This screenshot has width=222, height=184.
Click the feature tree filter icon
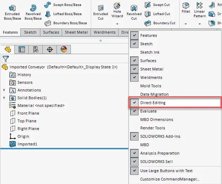[6, 59]
